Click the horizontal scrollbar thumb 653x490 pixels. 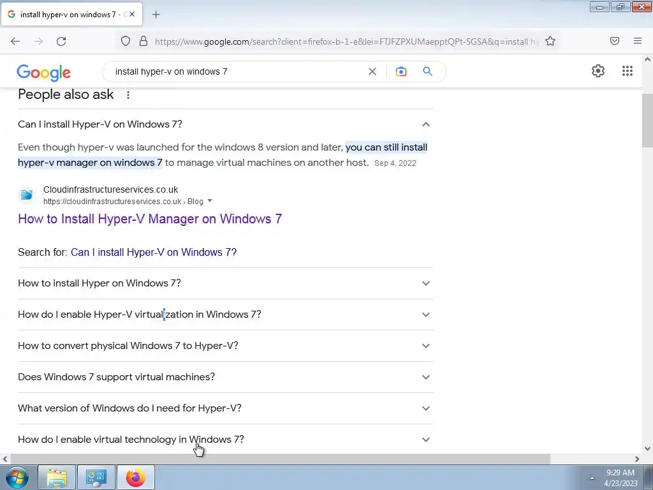[279, 459]
